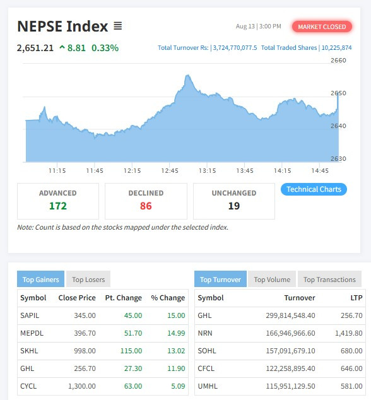
Task: Click the Pt. Change column header
Action: (124, 298)
